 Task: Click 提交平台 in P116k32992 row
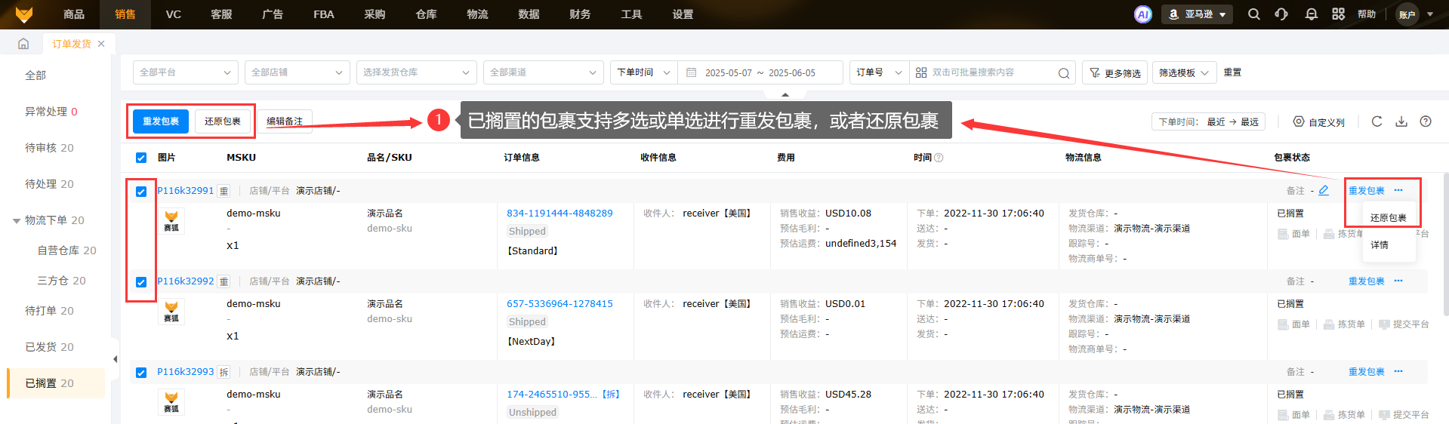(x=1404, y=324)
